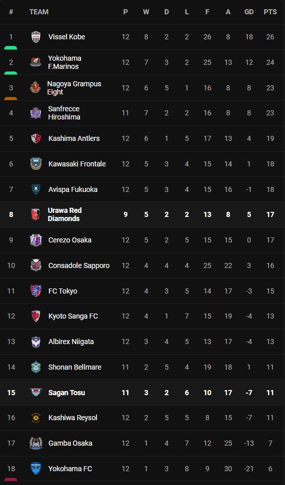The width and height of the screenshot is (285, 485).
Task: Open the Cerezo Osaka team page
Action: point(70,240)
